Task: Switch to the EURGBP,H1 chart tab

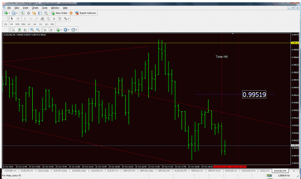Action: [11, 170]
